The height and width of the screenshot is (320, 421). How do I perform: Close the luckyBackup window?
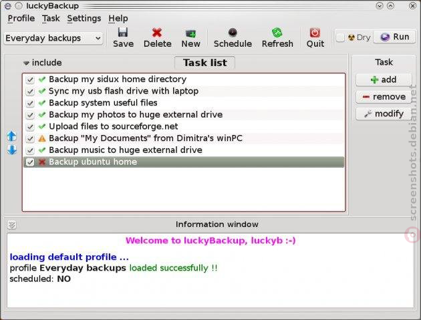click(413, 5)
